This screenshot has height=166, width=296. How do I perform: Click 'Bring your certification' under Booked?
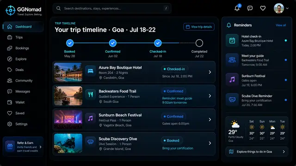[178, 148]
